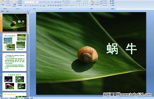Select the rectangle shape in the shapes gallery
154x99 pixels.
[85, 1]
